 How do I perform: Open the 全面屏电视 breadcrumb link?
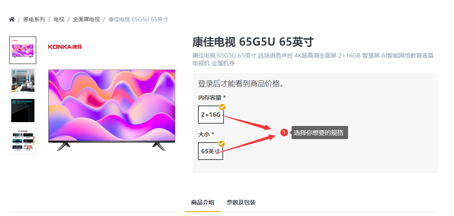point(86,19)
